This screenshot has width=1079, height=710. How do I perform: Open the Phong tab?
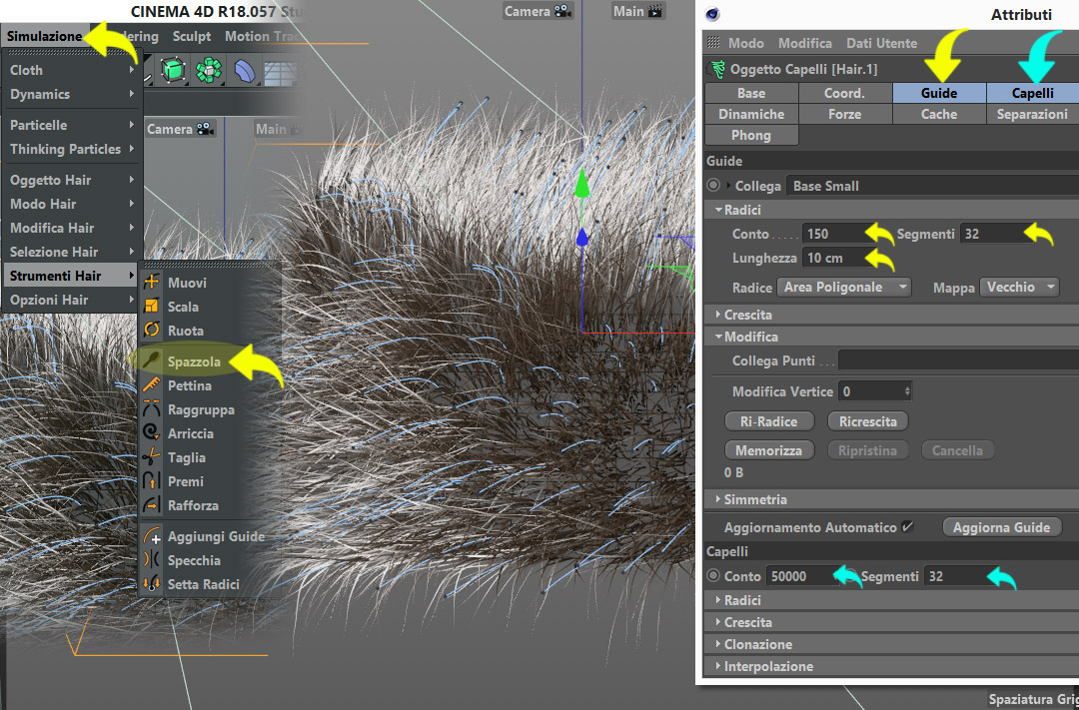pos(751,135)
